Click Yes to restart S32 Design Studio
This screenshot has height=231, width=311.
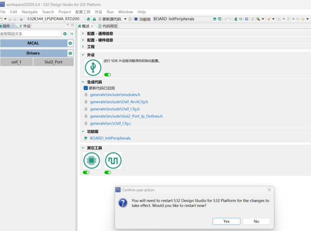(226, 221)
